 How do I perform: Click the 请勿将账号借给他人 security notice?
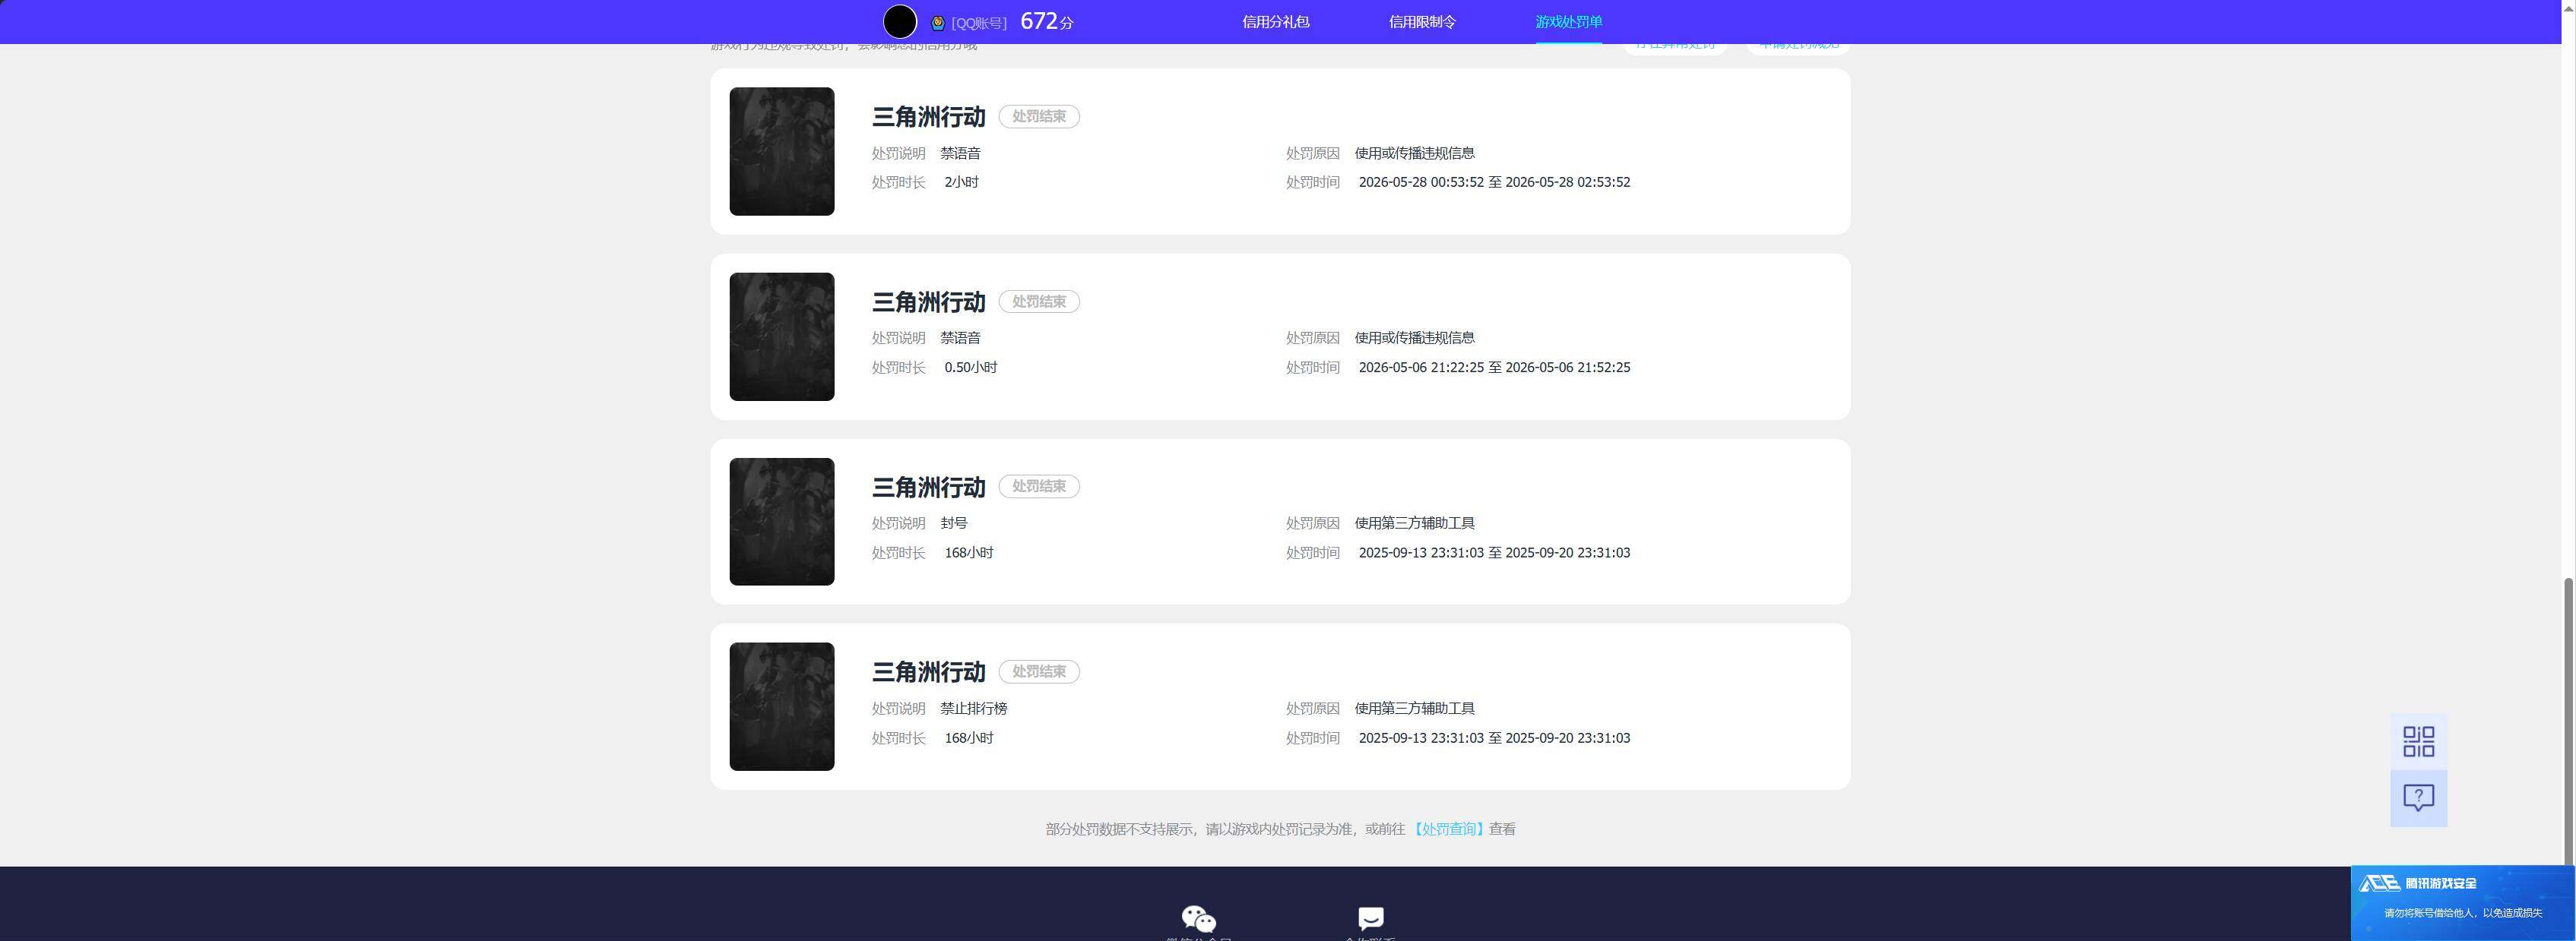pos(2463,913)
